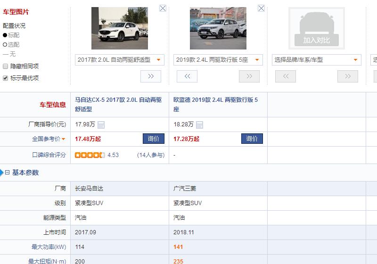Open the 2017款 2.0L 自动两驱舒适型 dropdown
This screenshot has height=264, width=377.
120,60
